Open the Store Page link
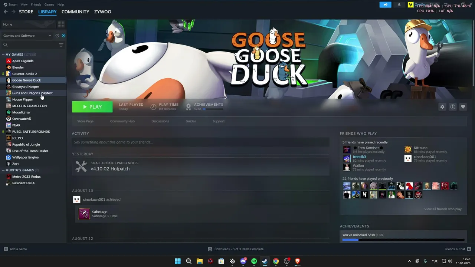The height and width of the screenshot is (267, 475). [x=85, y=121]
